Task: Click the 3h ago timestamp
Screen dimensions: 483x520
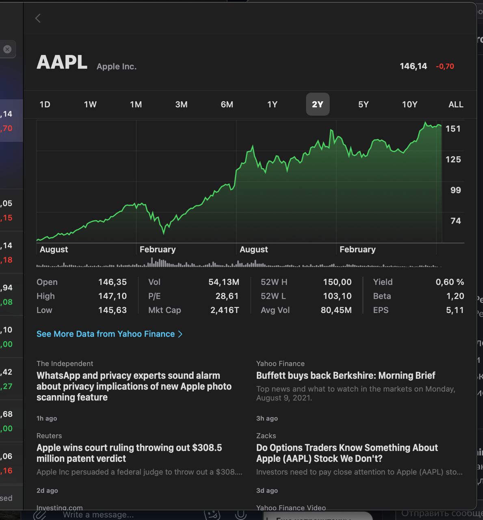Action: [267, 418]
